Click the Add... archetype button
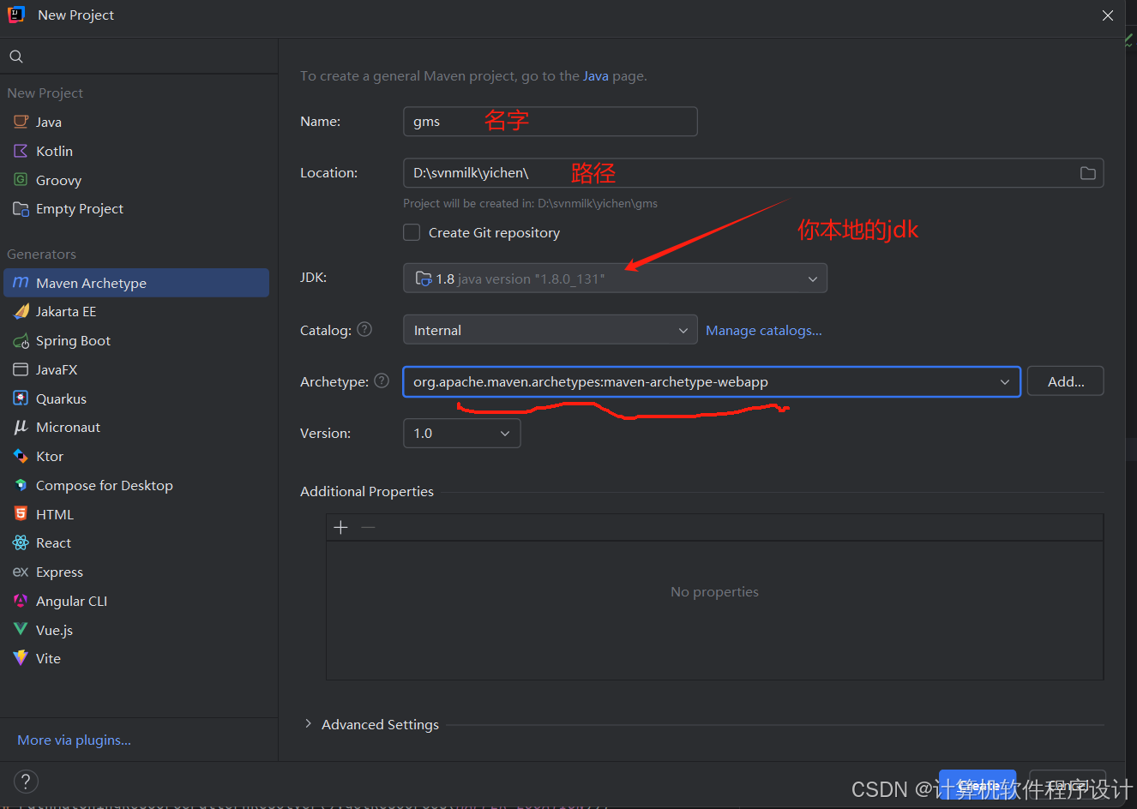 1065,381
